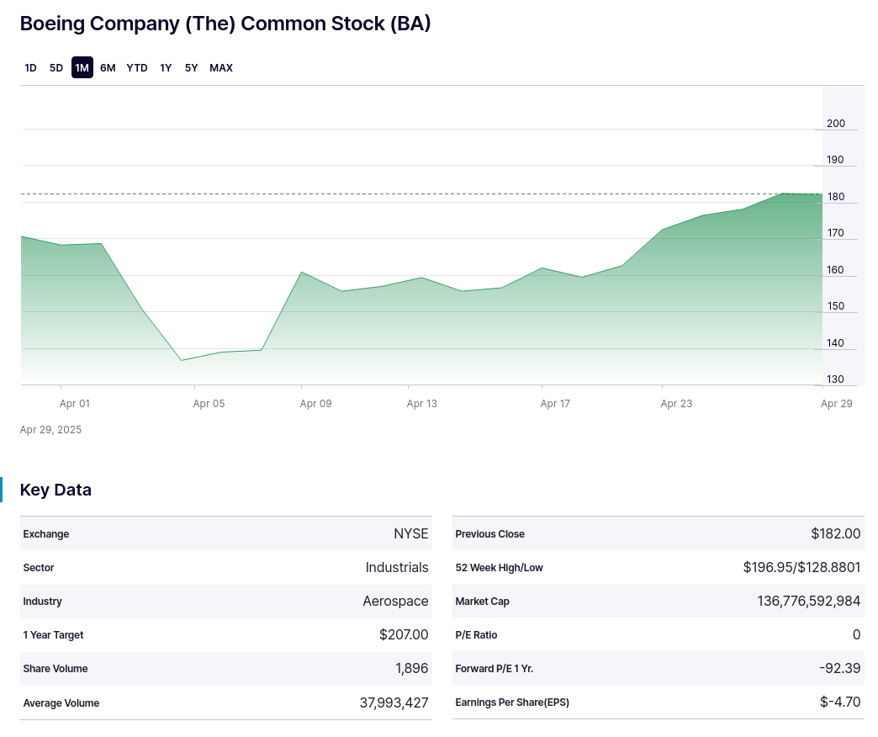The height and width of the screenshot is (737, 878).
Task: Click the Aerospace industry value
Action: 396,601
